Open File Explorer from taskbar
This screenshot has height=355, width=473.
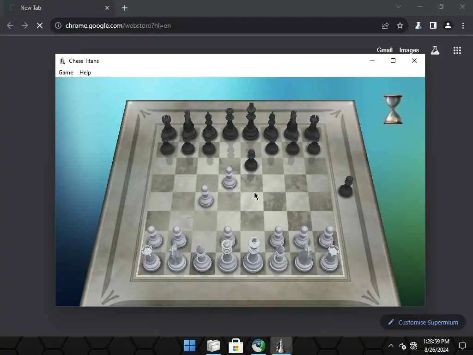click(x=213, y=346)
